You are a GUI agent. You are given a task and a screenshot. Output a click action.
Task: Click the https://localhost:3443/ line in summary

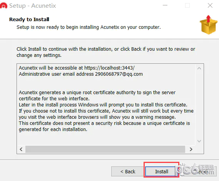[77, 68]
